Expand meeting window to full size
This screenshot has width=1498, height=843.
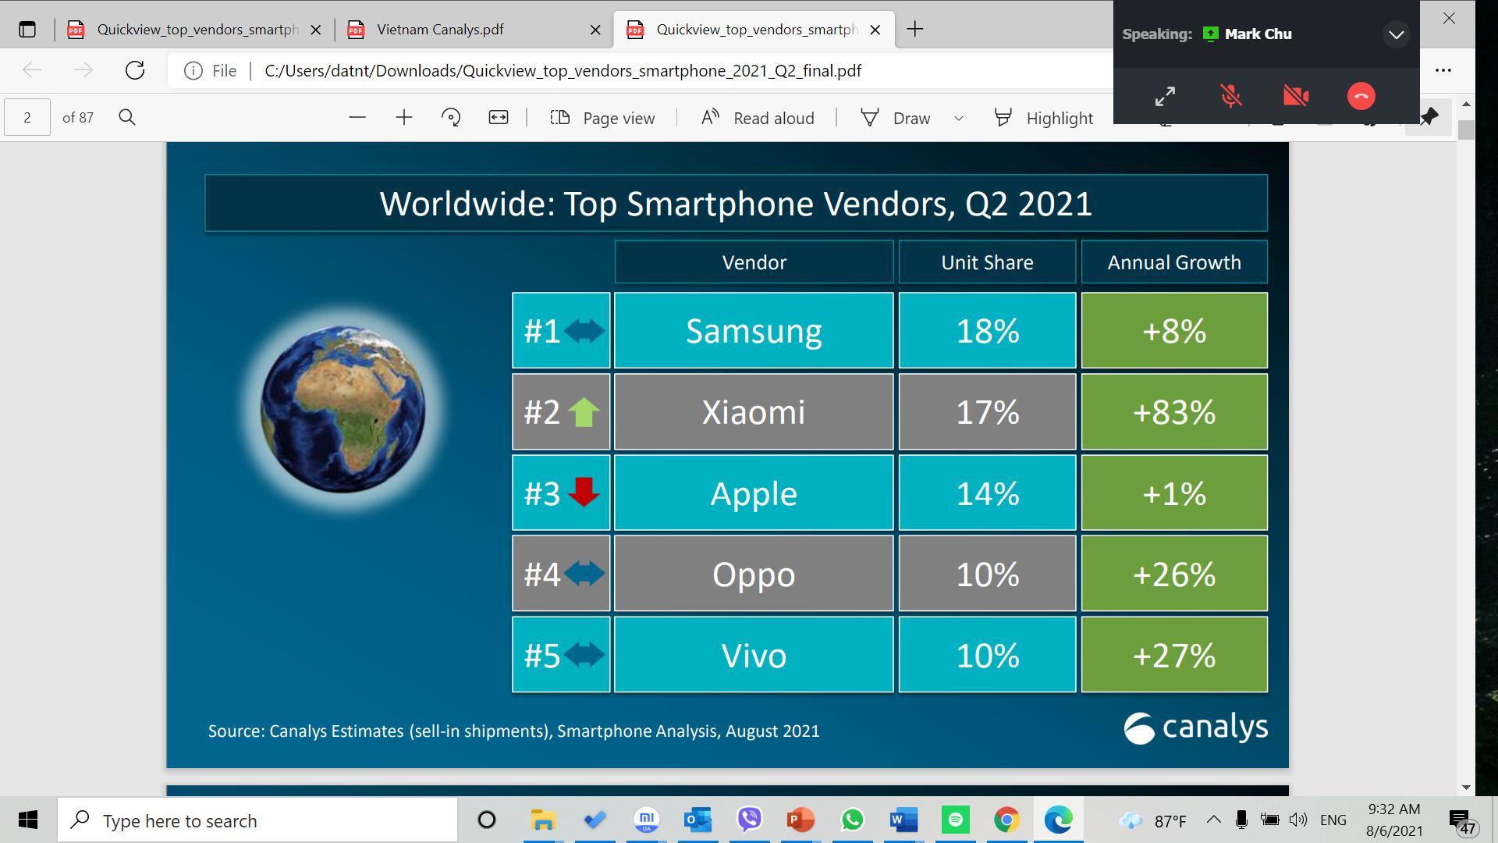click(1165, 96)
